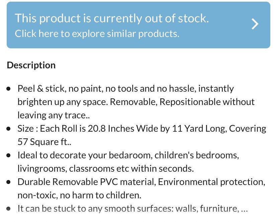Click the '57 Square ft..' text
This screenshot has height=222, width=277.
[x=44, y=142]
